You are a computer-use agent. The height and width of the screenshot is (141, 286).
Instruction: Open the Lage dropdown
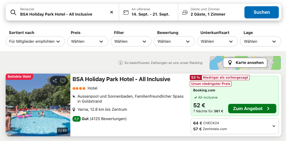pos(261,41)
